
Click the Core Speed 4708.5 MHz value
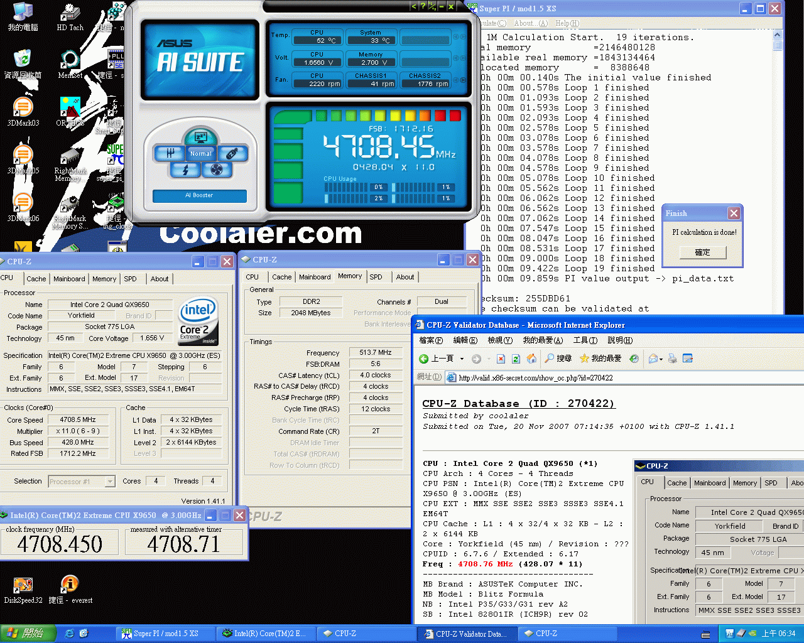[x=78, y=419]
